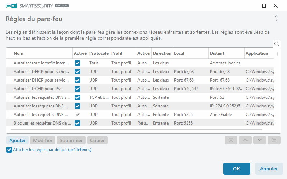The width and height of the screenshot is (287, 179).
Task: Toggle 'Autoriser DCHP pour IPv6' enabled checkbox
Action: point(77,89)
